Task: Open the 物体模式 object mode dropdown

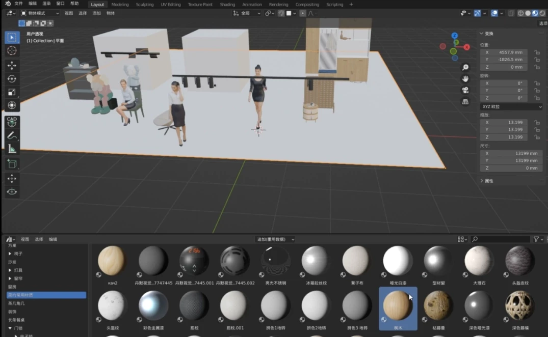Action: (39, 13)
